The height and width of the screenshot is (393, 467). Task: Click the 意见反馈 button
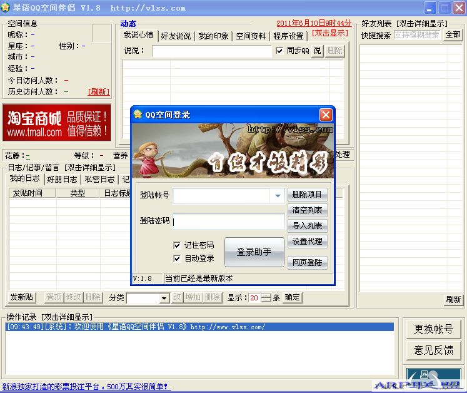433,350
